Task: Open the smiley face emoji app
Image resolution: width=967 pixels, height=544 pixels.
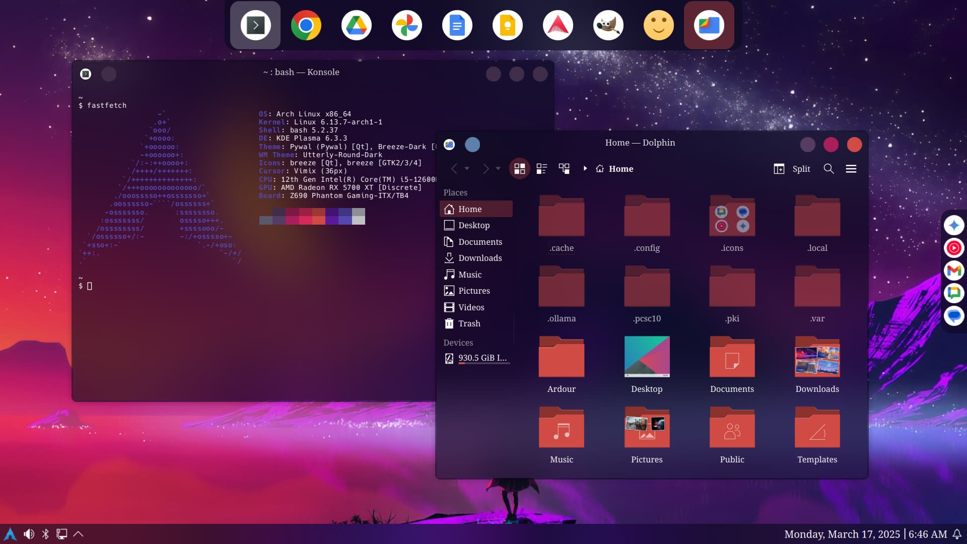Action: (x=658, y=25)
